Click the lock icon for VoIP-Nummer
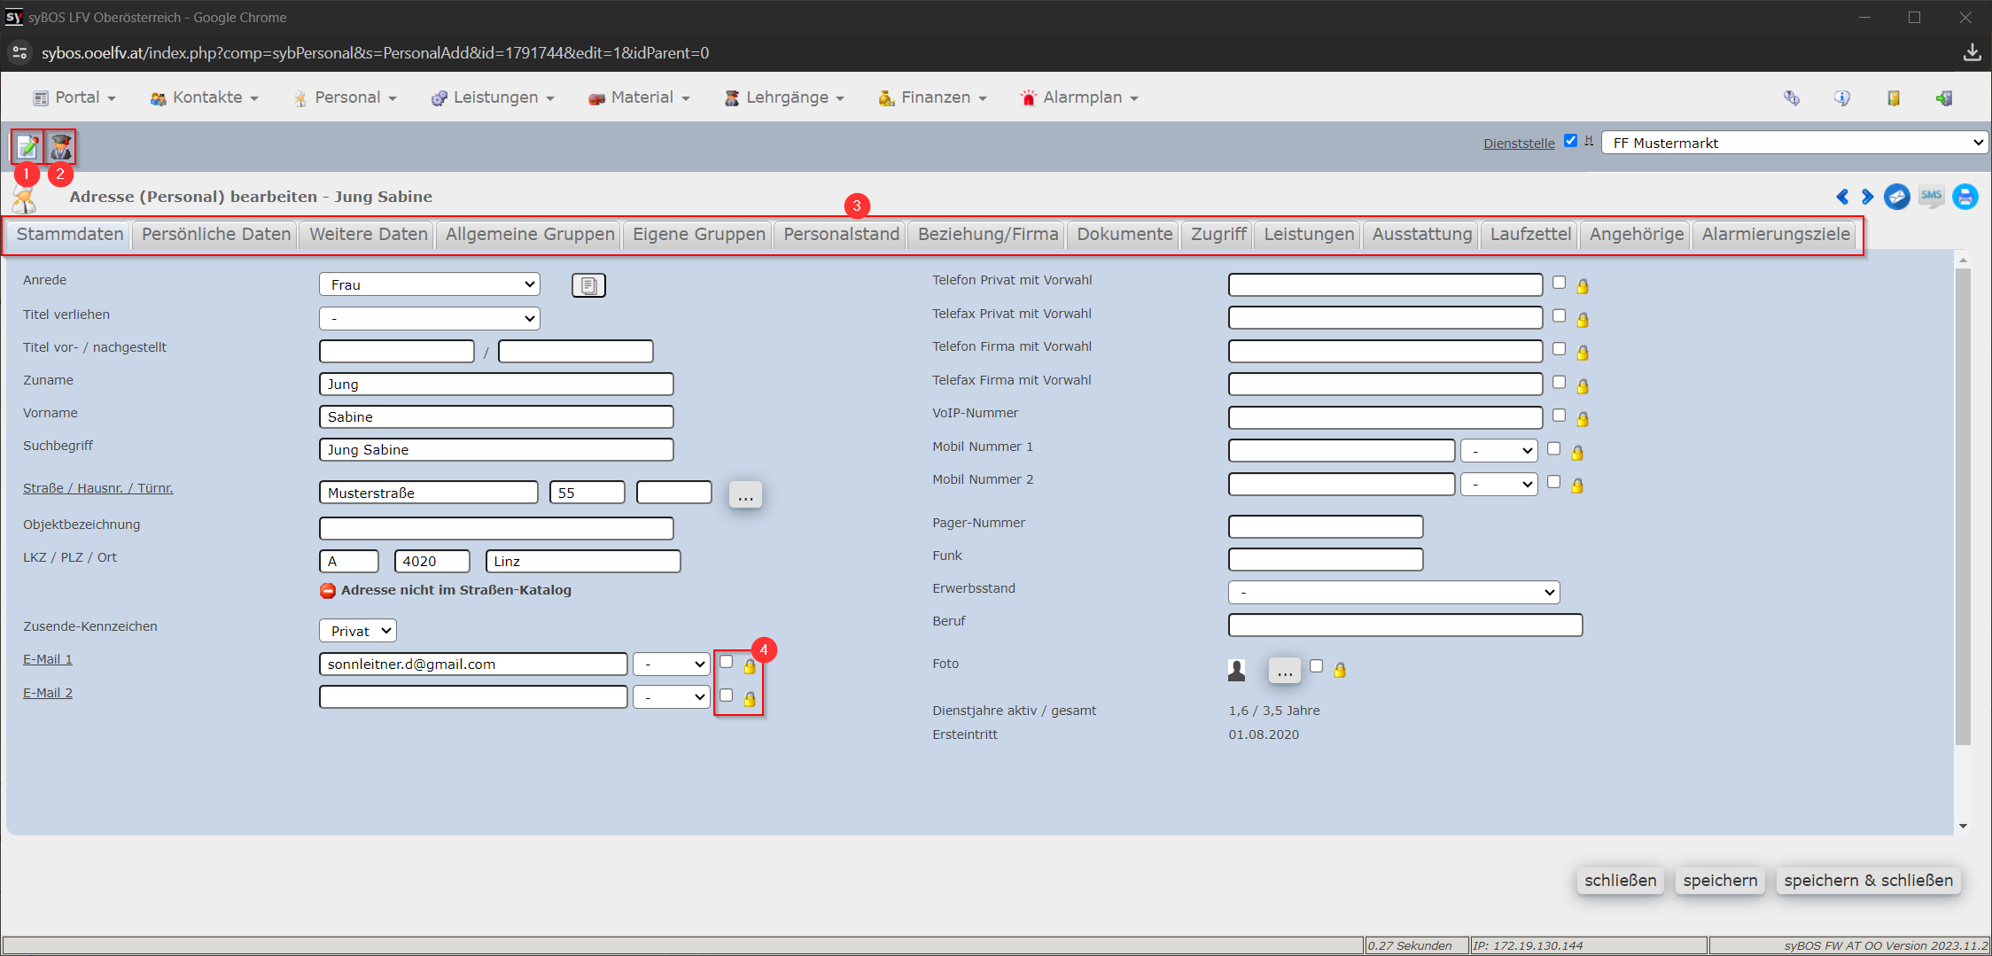The image size is (1992, 956). coord(1583,419)
